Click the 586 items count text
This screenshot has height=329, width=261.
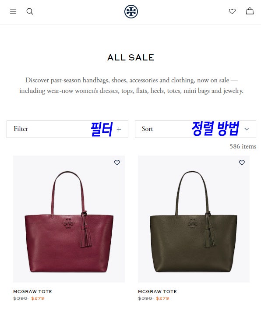tap(243, 146)
